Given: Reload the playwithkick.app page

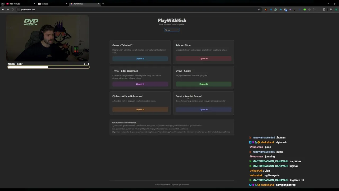Looking at the screenshot, I should [12, 10].
